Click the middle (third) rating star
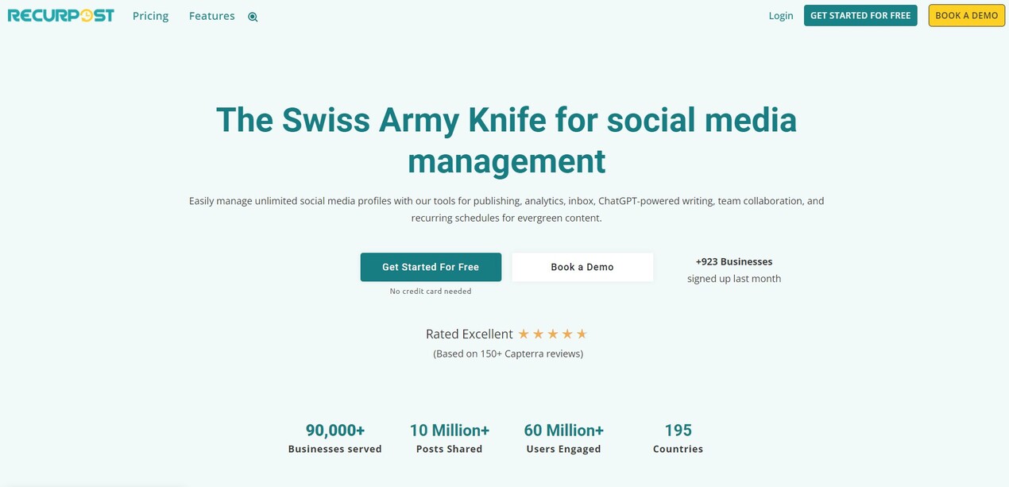The image size is (1009, 487). point(553,334)
